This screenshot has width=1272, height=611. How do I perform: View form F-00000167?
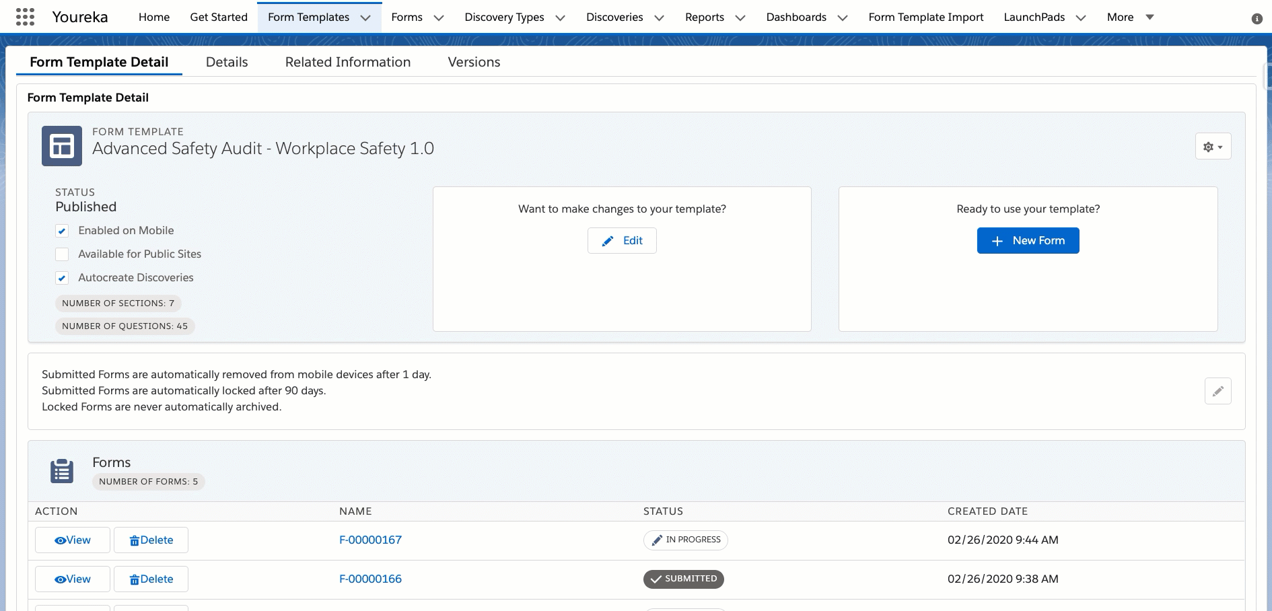pos(73,540)
